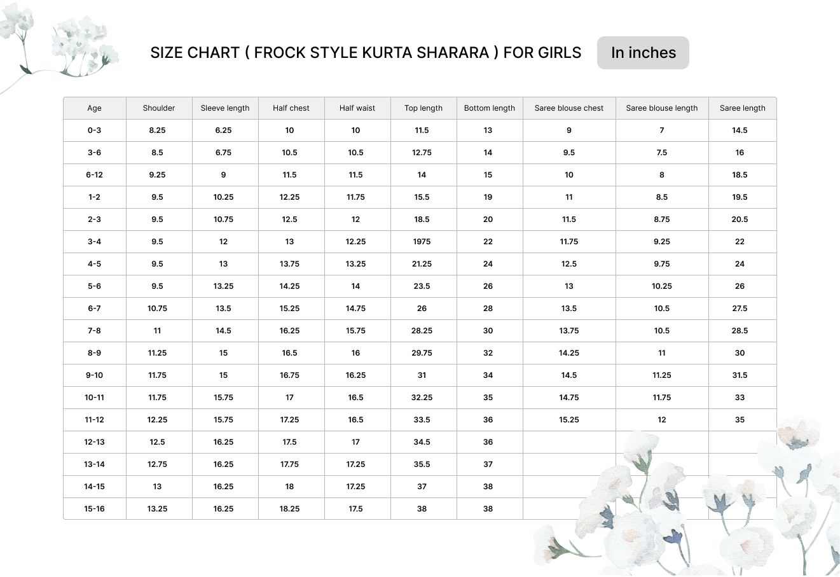The width and height of the screenshot is (840, 577).
Task: Click the 1975 top length cell
Action: click(422, 242)
